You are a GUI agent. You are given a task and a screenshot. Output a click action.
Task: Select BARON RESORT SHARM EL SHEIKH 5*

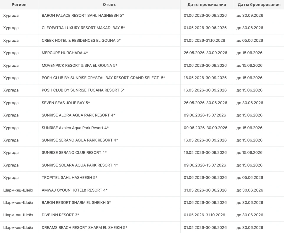(x=76, y=203)
